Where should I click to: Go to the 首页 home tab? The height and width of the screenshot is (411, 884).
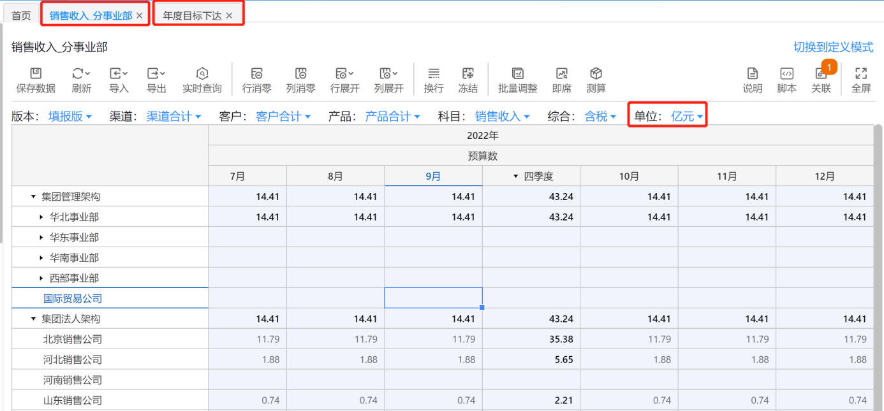[x=21, y=15]
